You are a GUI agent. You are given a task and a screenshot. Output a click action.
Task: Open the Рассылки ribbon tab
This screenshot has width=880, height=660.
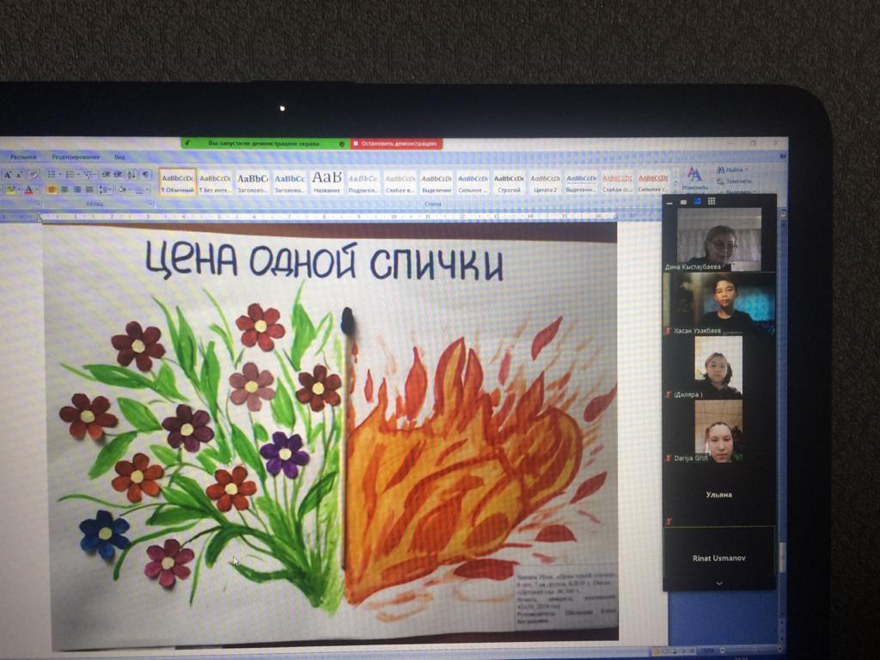tap(24, 157)
